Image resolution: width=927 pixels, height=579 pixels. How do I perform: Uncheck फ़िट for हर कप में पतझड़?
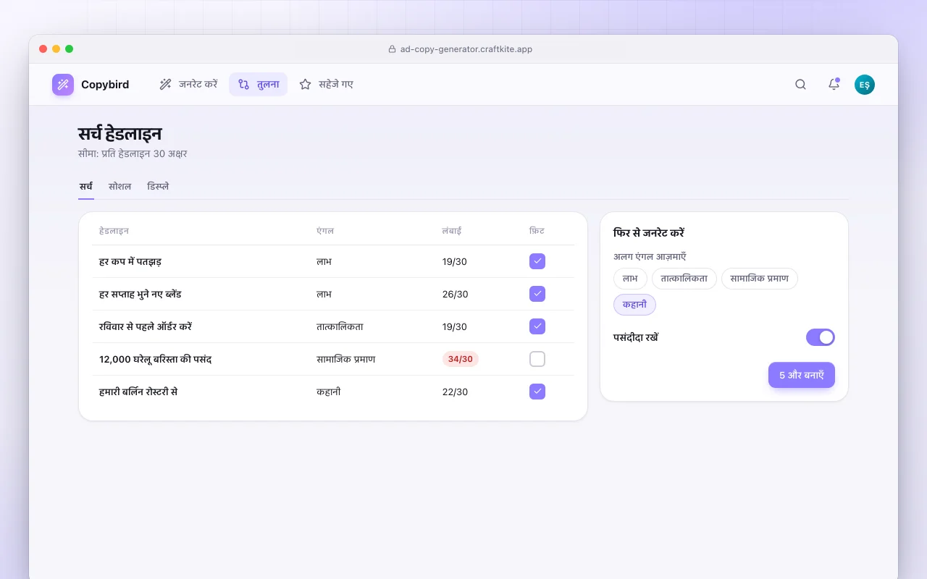click(537, 261)
